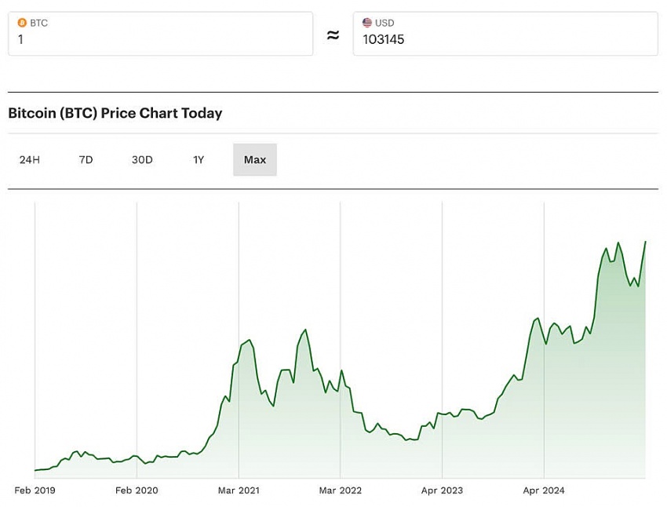This screenshot has width=667, height=507.
Task: Focus the USD amount input showing 103145
Action: pyautogui.click(x=505, y=34)
